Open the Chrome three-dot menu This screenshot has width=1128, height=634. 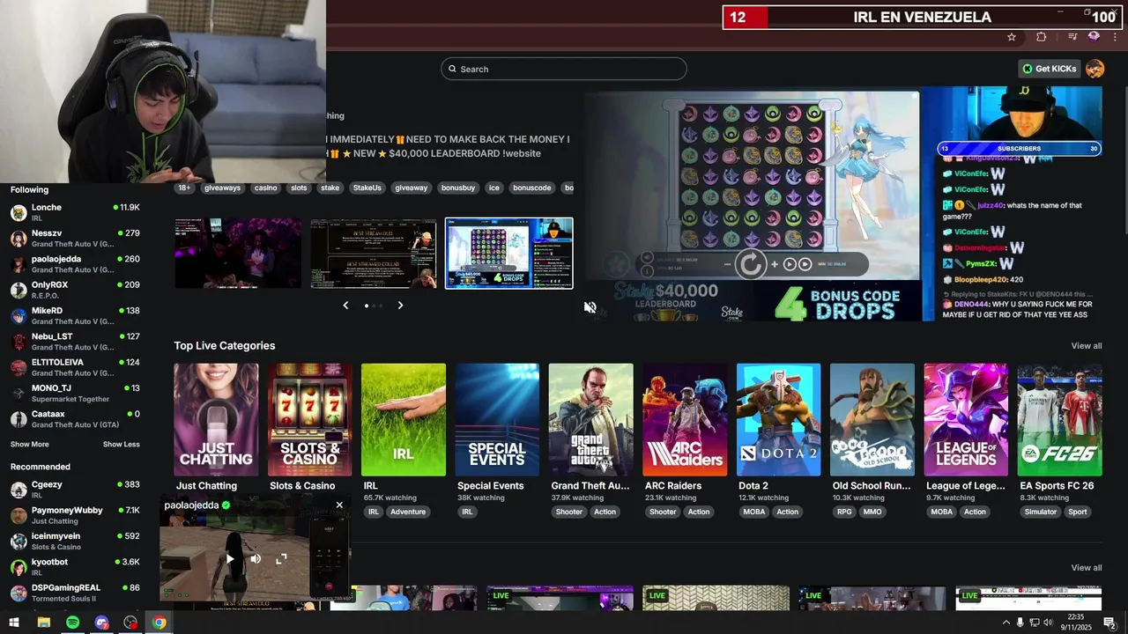tap(1116, 37)
